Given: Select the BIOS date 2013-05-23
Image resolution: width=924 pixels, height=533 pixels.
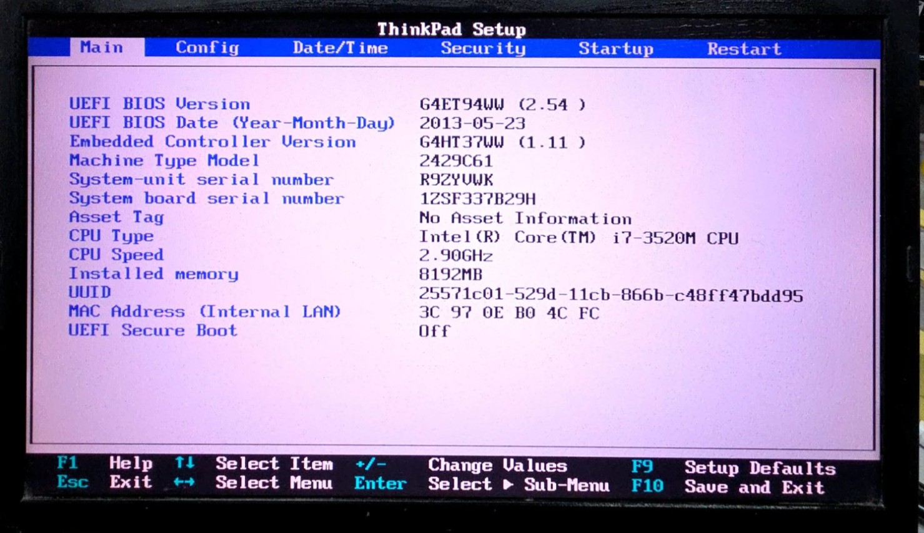Looking at the screenshot, I should tap(472, 124).
